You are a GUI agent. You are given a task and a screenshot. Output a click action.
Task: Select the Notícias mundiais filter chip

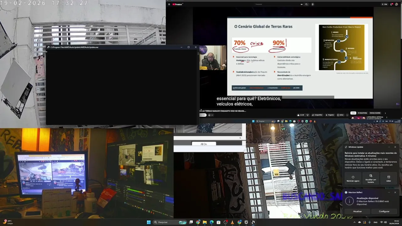click(x=375, y=113)
